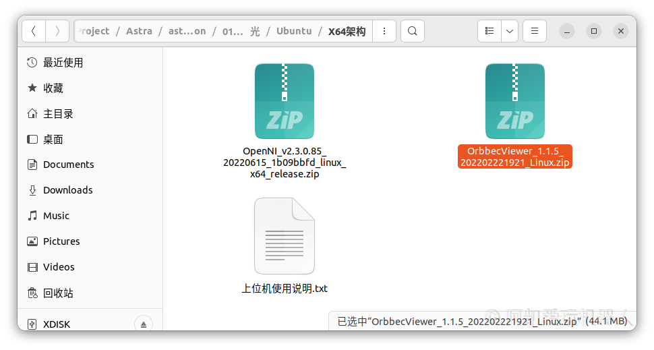This screenshot has width=654, height=350.
Task: Click the X64架构 current folder segment
Action: (x=347, y=31)
